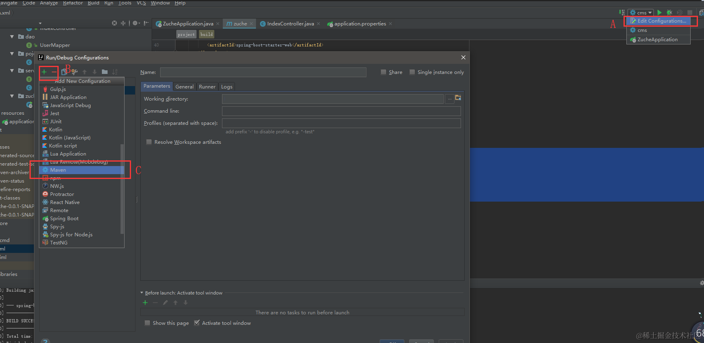The height and width of the screenshot is (343, 704).
Task: Click the configuration list vertical scrollbar
Action: [x=122, y=189]
